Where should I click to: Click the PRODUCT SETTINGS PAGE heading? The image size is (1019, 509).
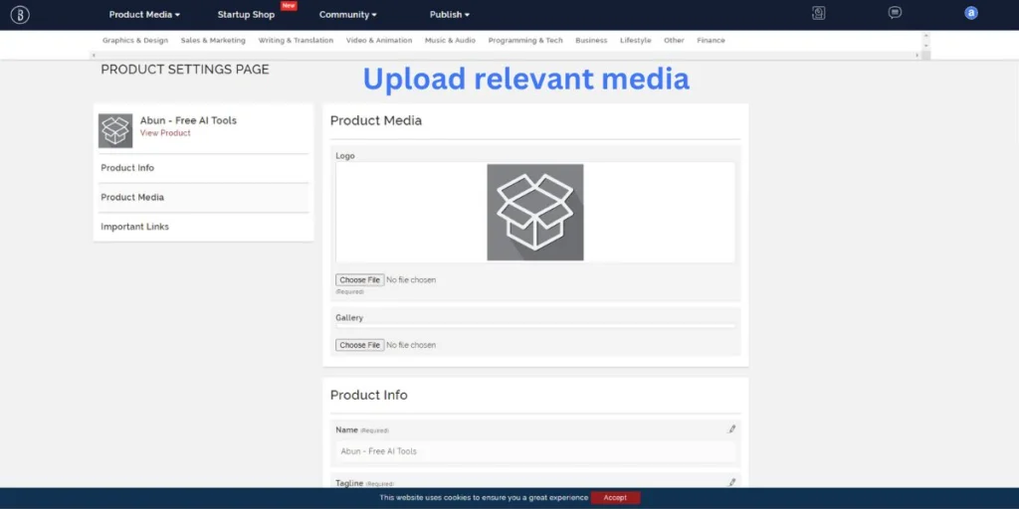[185, 70]
